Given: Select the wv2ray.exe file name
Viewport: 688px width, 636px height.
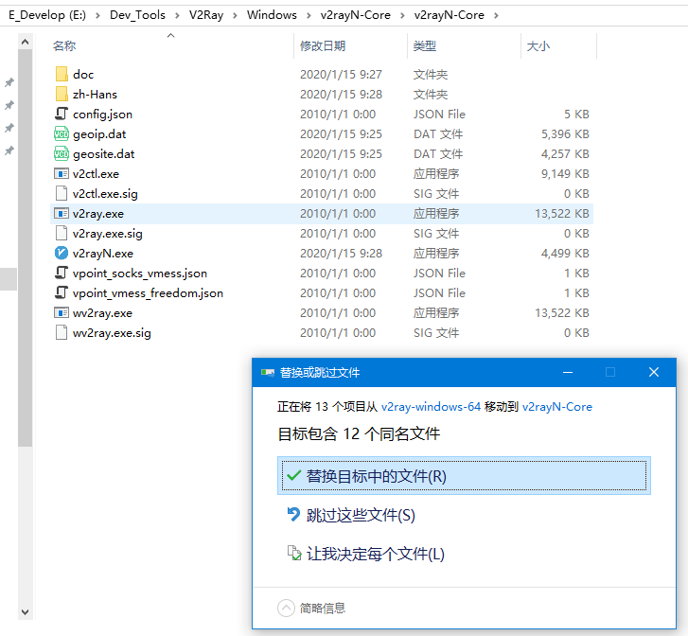Looking at the screenshot, I should click(102, 313).
